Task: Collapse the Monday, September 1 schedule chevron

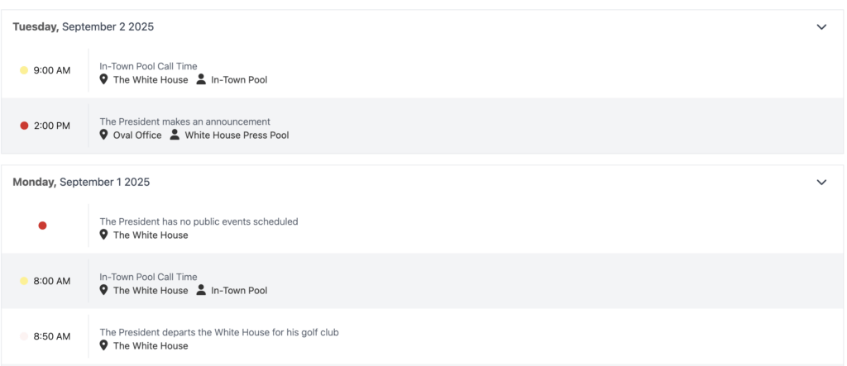Action: (821, 182)
